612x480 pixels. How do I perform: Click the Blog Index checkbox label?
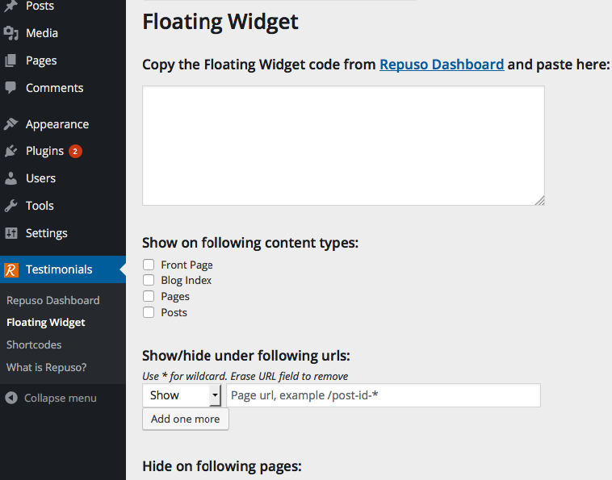187,281
